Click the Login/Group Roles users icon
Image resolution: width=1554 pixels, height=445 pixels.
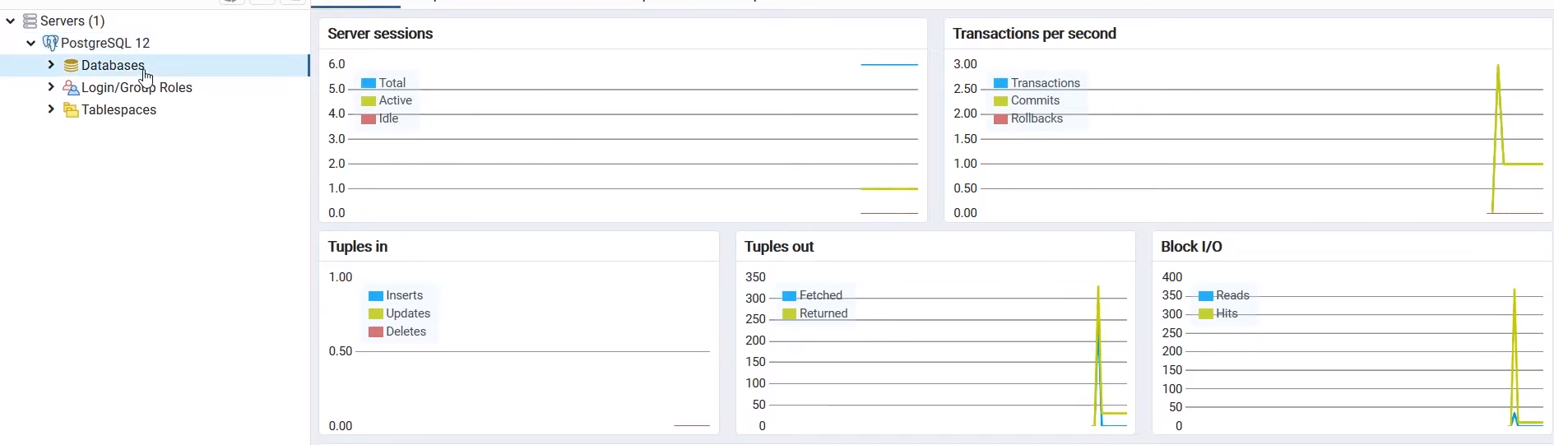(72, 87)
